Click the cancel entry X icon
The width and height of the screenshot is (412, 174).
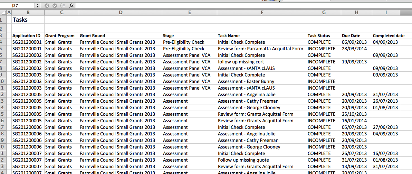(x=47, y=6)
